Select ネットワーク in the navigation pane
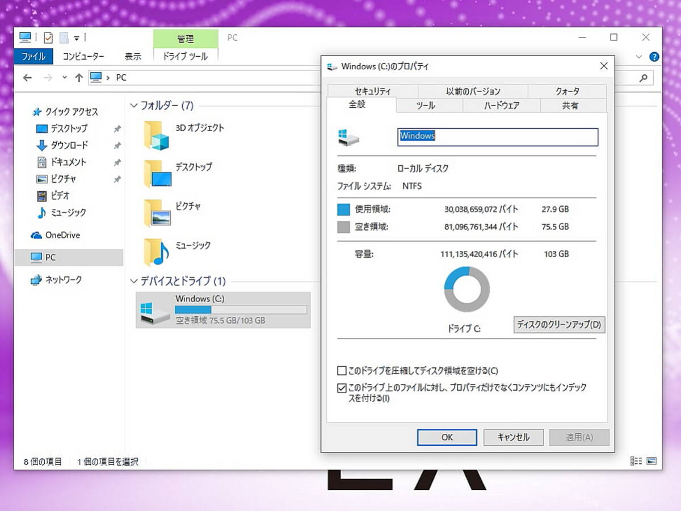The width and height of the screenshot is (681, 511). [x=56, y=279]
